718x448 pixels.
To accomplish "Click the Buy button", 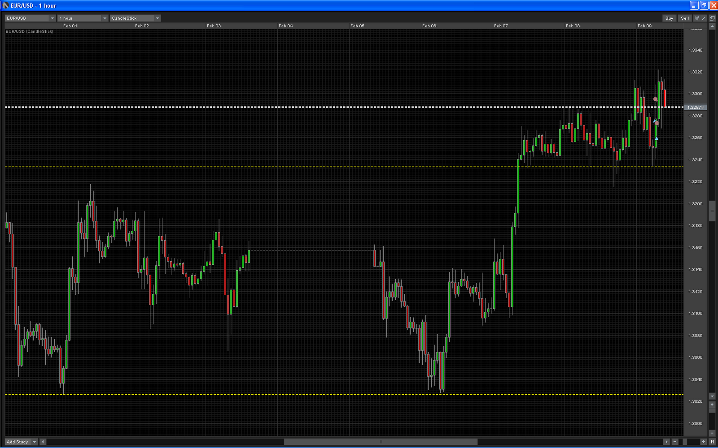I will pos(669,18).
